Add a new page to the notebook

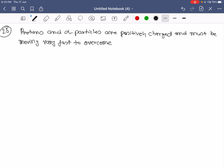pos(201,9)
